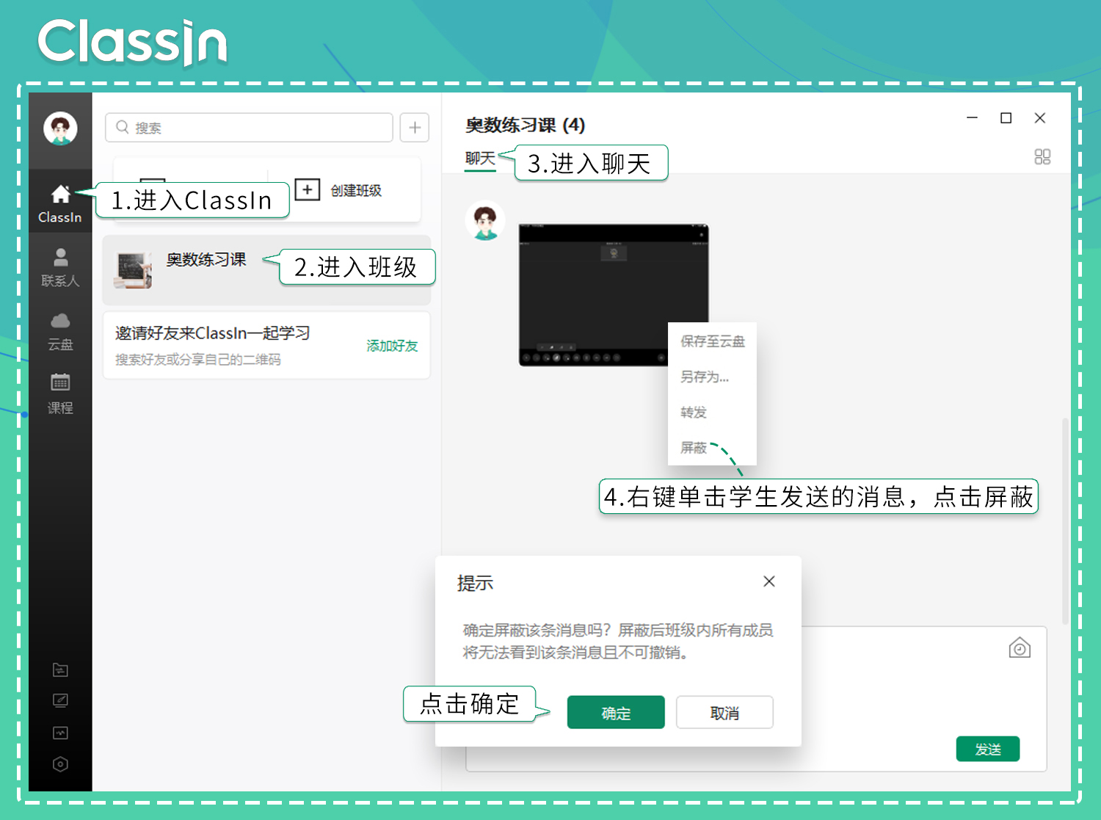Minimize the ClassIn window
Screen dimensions: 1101x820
(973, 117)
